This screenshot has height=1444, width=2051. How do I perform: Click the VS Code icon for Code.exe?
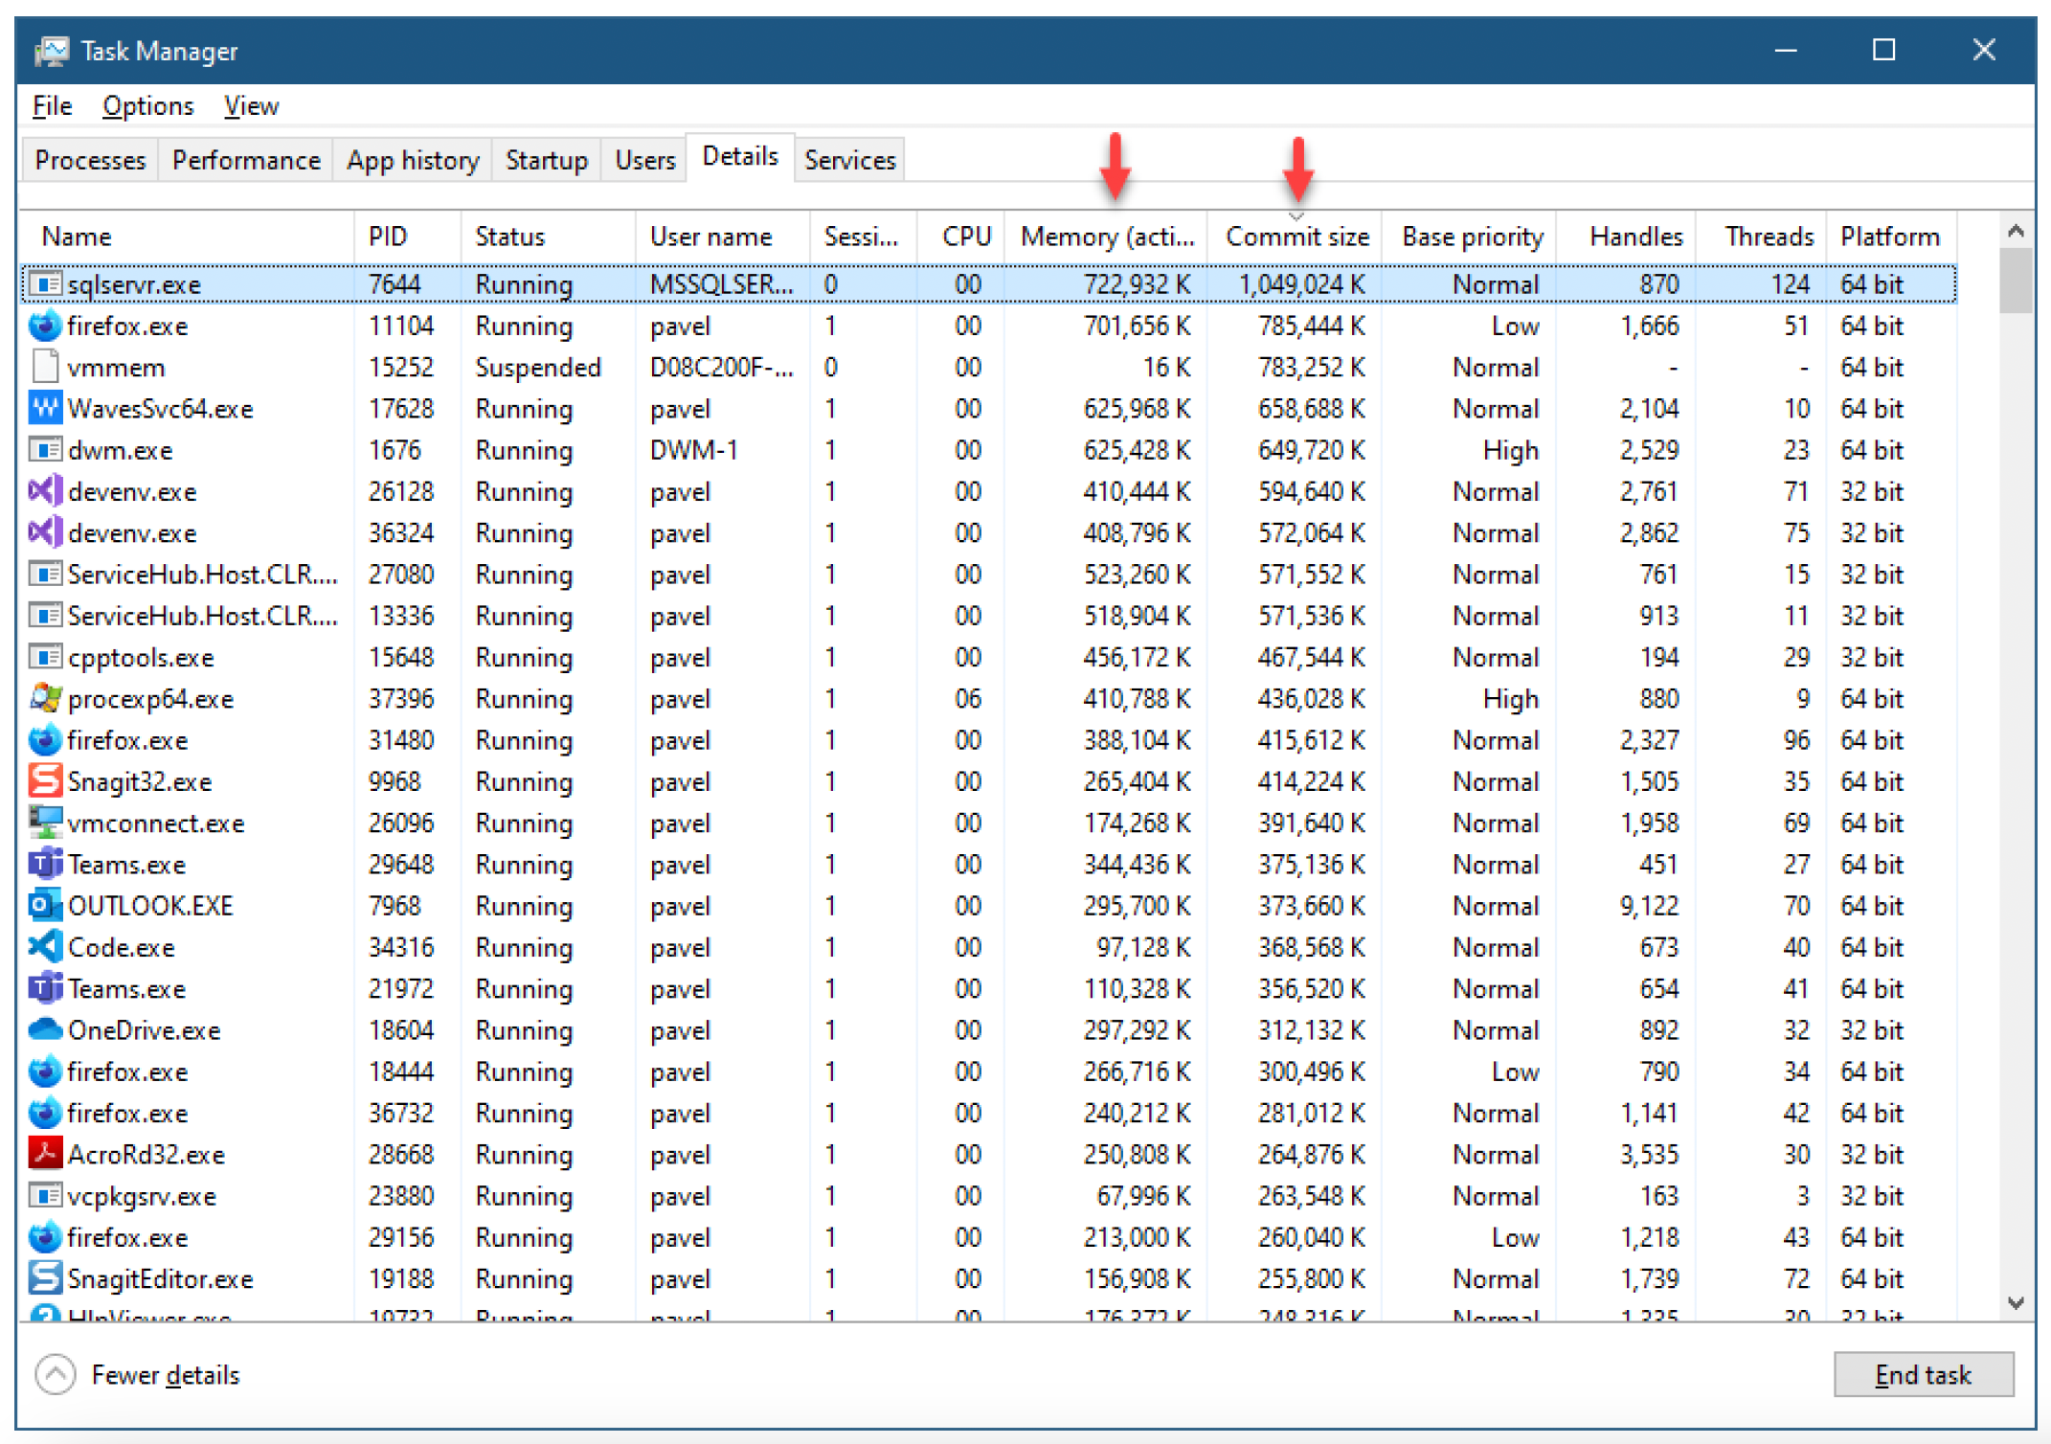(45, 947)
